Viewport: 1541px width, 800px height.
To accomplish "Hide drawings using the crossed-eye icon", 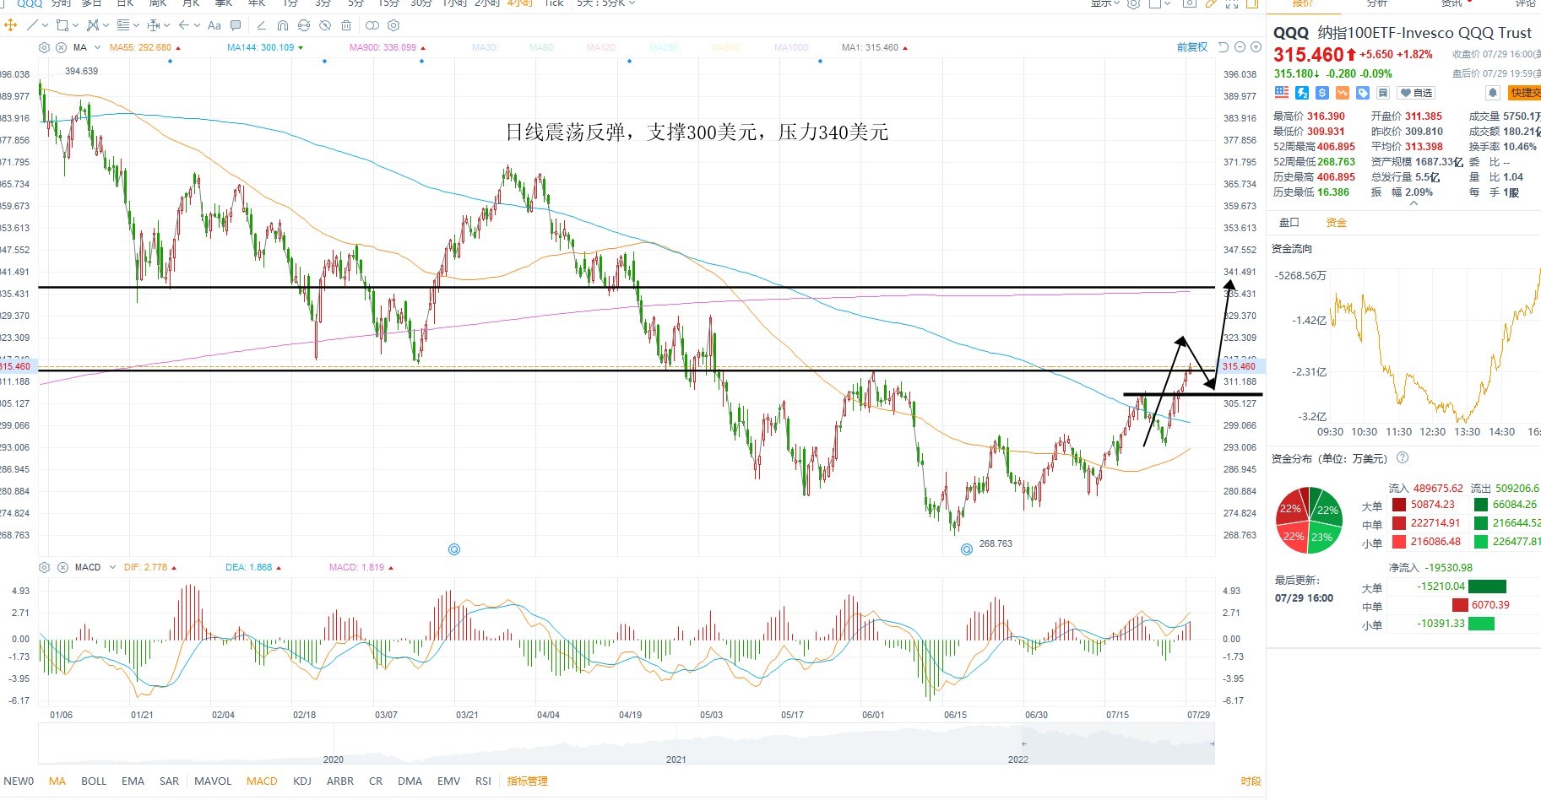I will click(x=325, y=25).
